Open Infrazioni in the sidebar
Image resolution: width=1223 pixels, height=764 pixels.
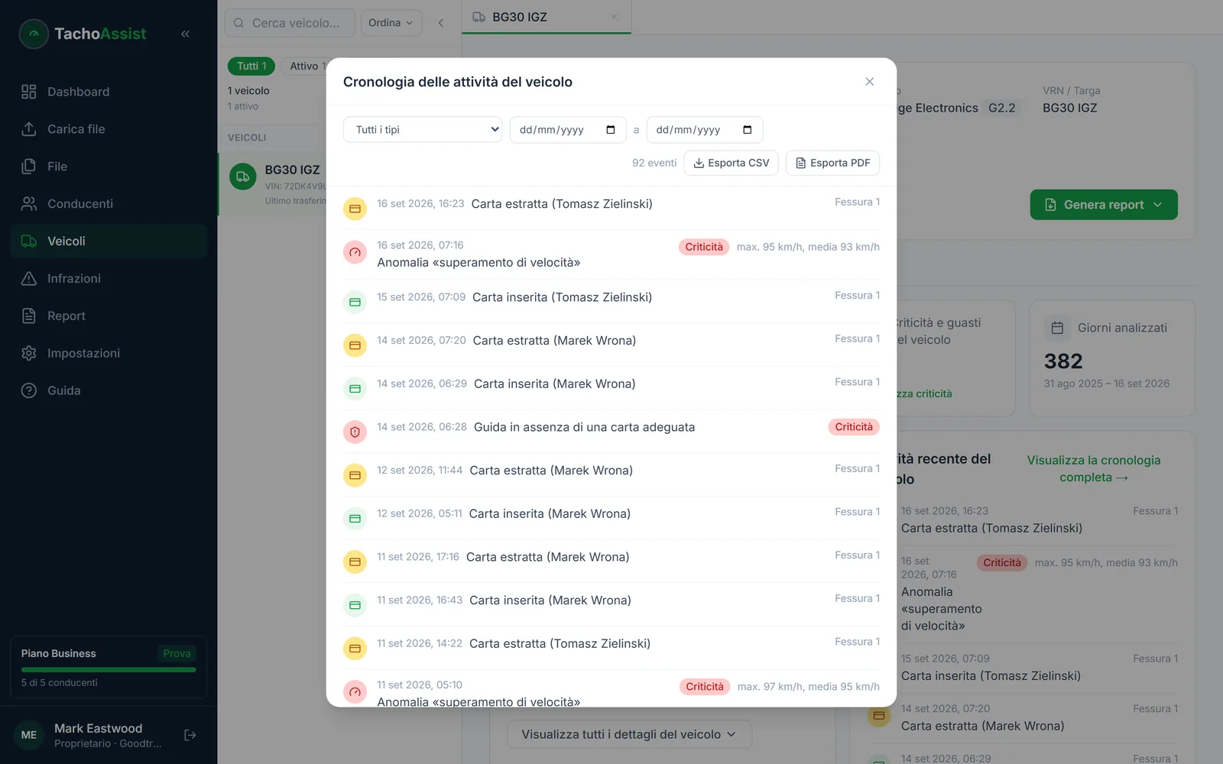click(x=109, y=279)
